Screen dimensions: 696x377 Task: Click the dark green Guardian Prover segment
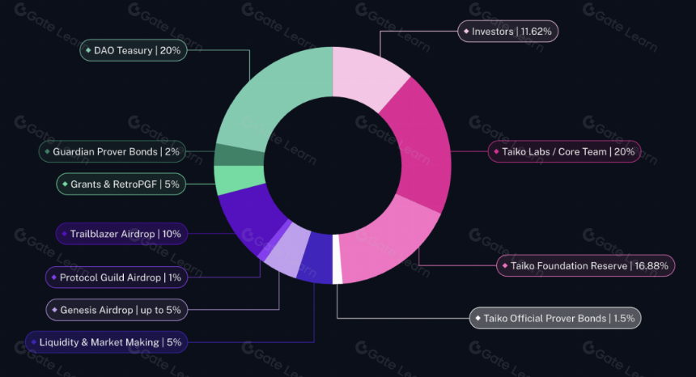(239, 155)
